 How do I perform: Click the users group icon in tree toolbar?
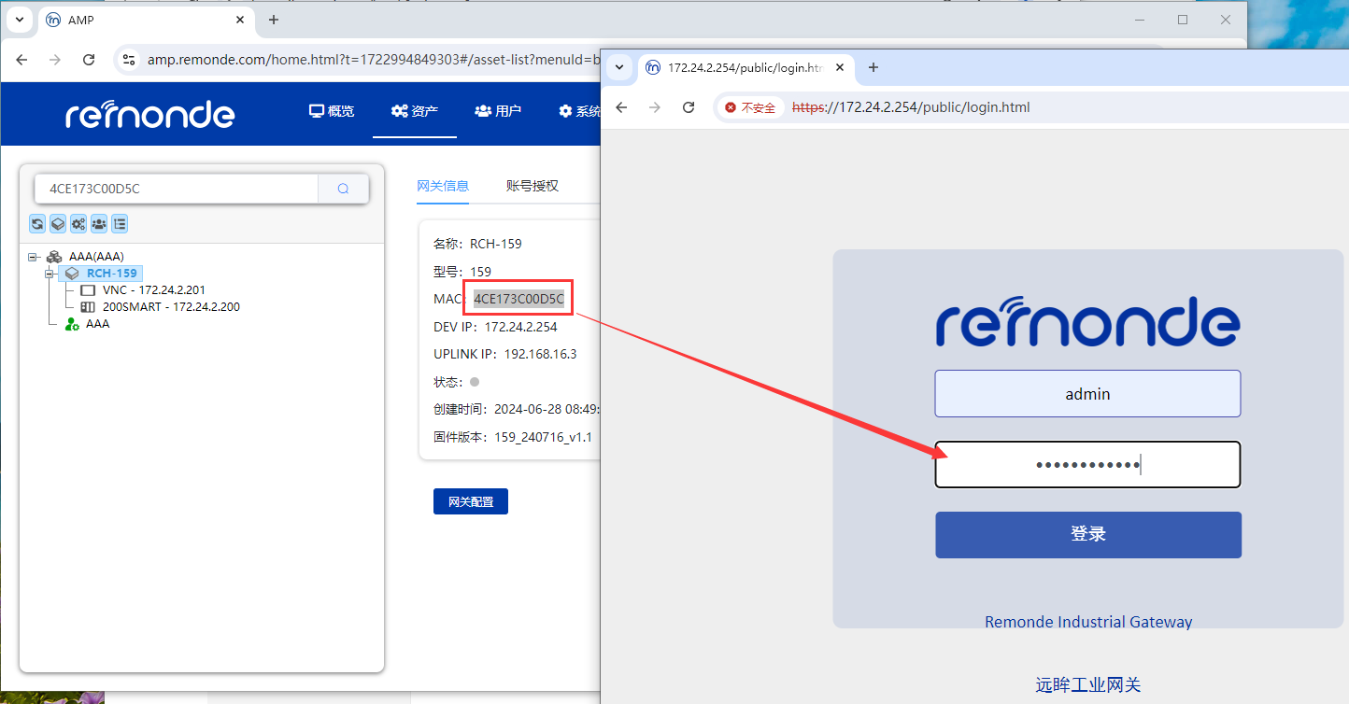(x=99, y=223)
